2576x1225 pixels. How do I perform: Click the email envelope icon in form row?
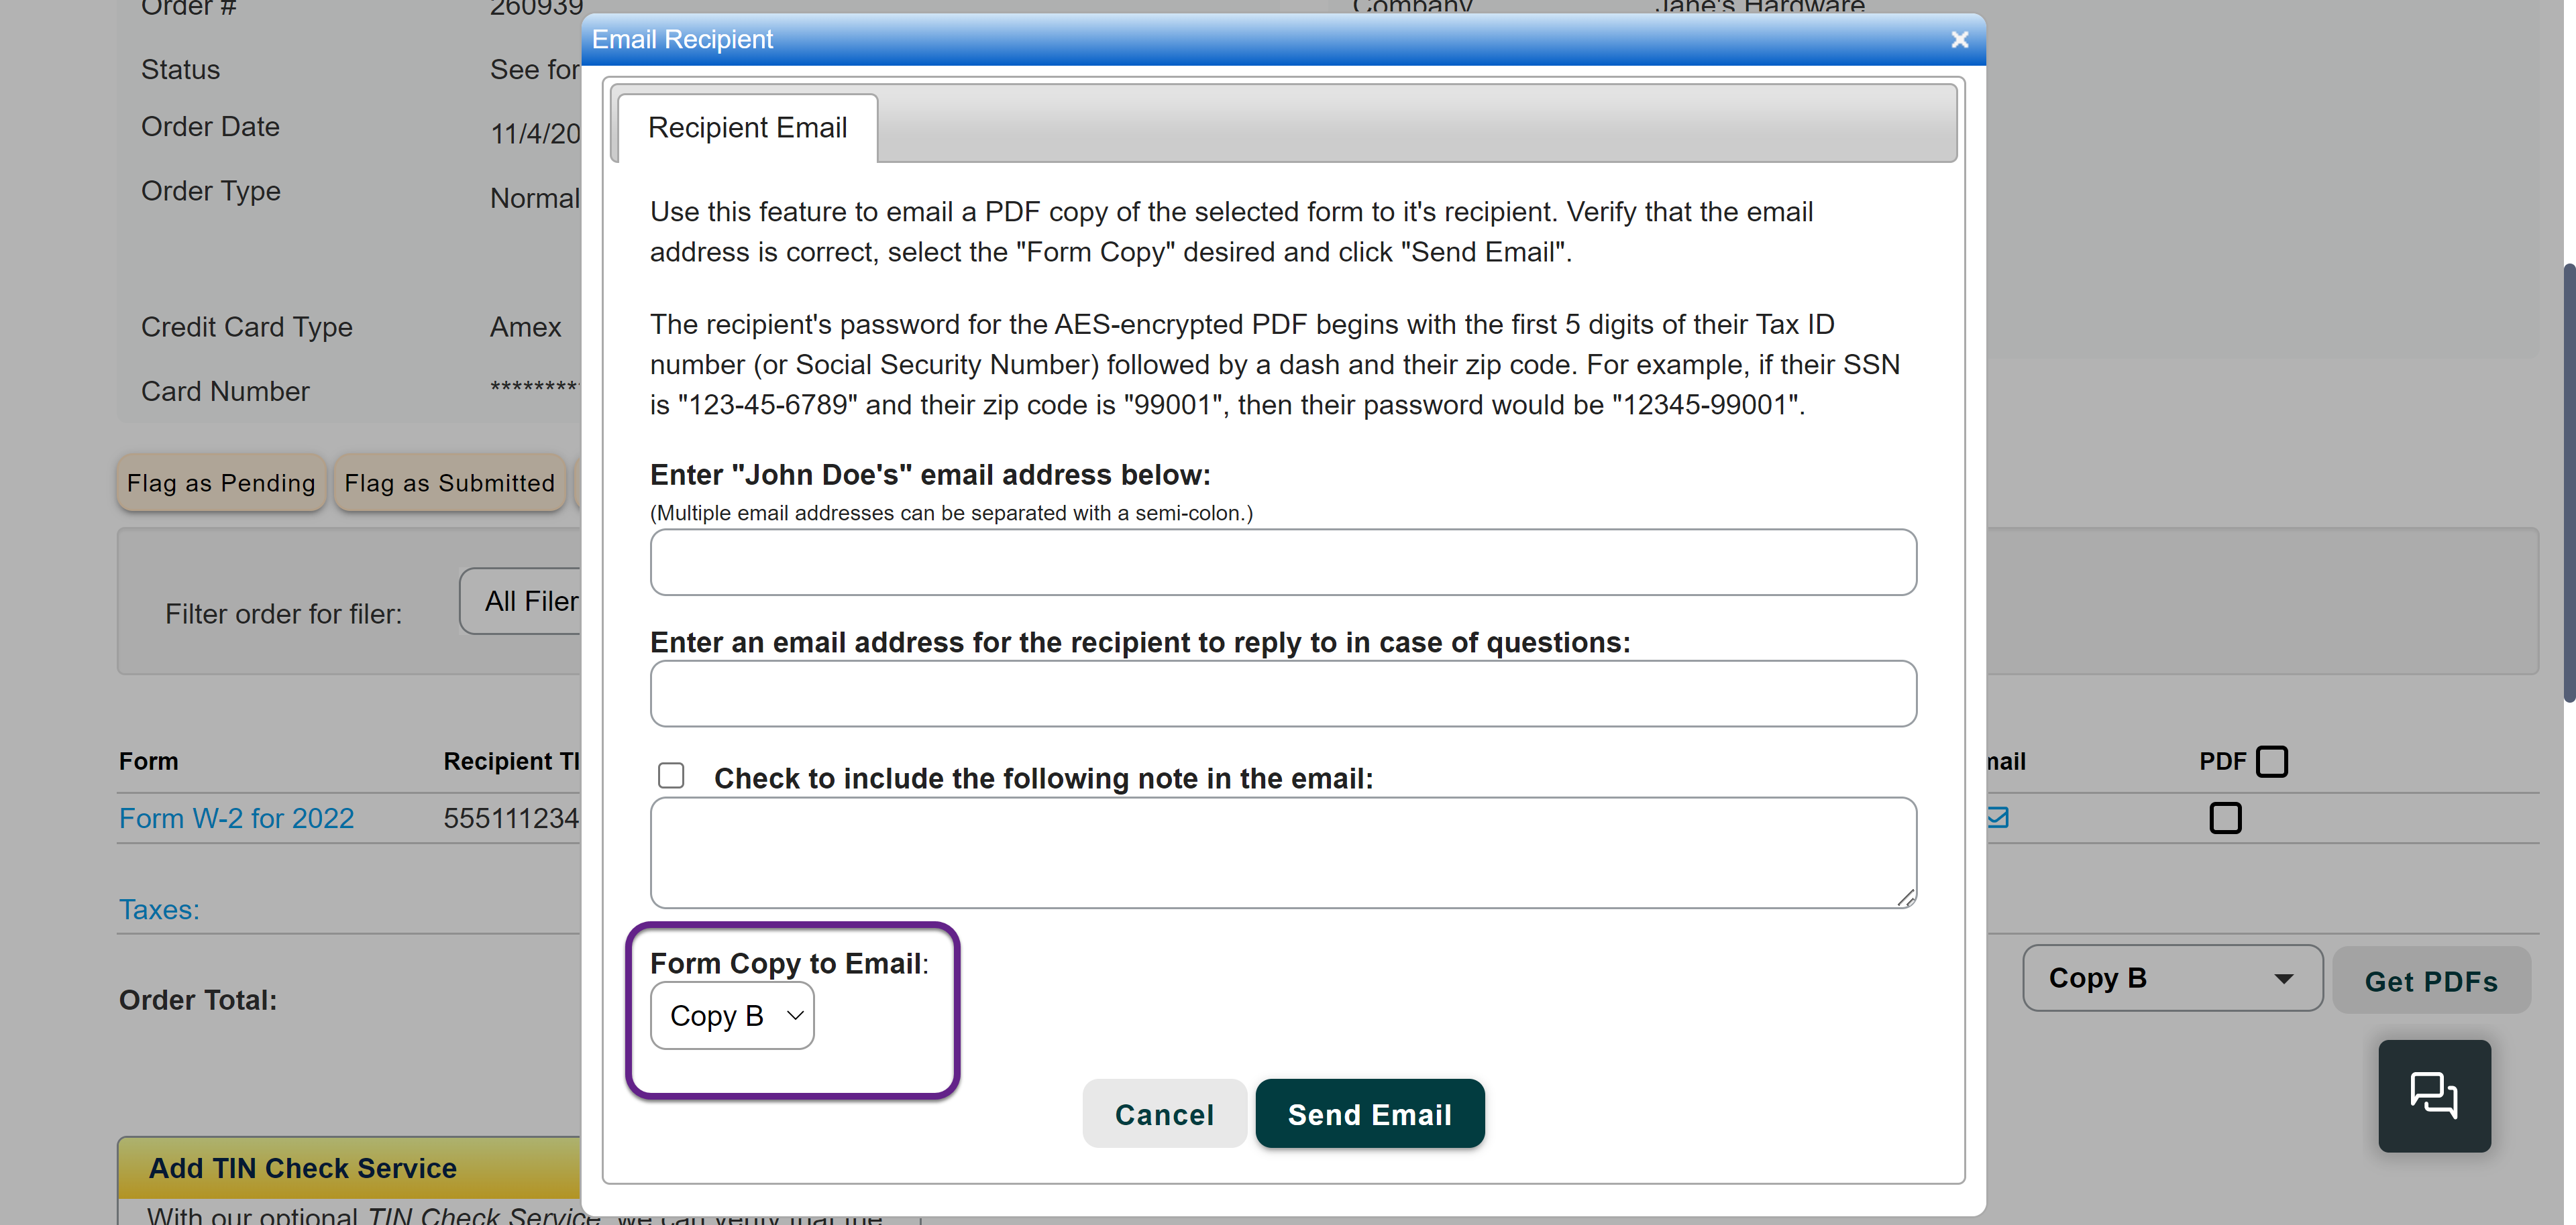(1998, 818)
